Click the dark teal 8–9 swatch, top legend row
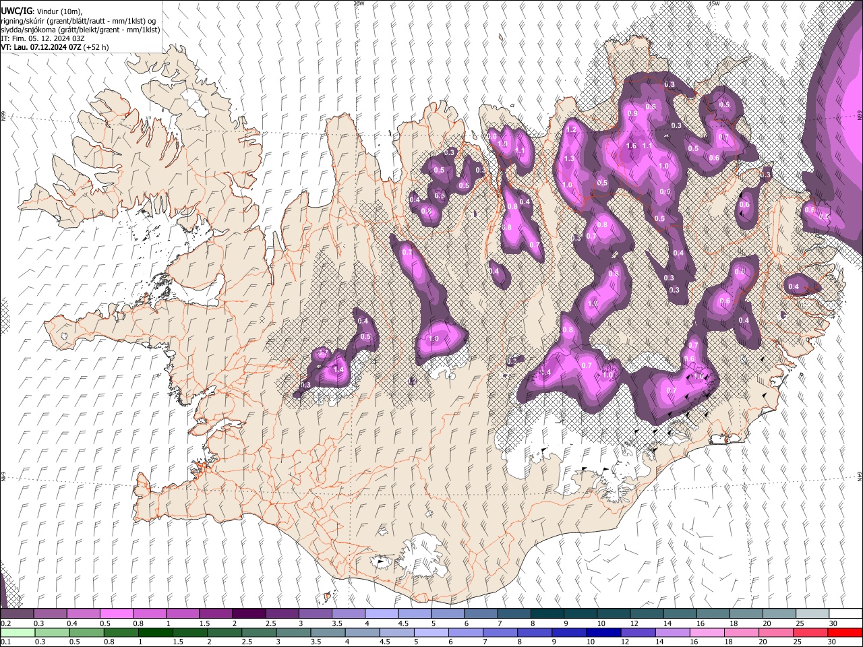Viewport: 863px width, 647px height. pos(546,614)
